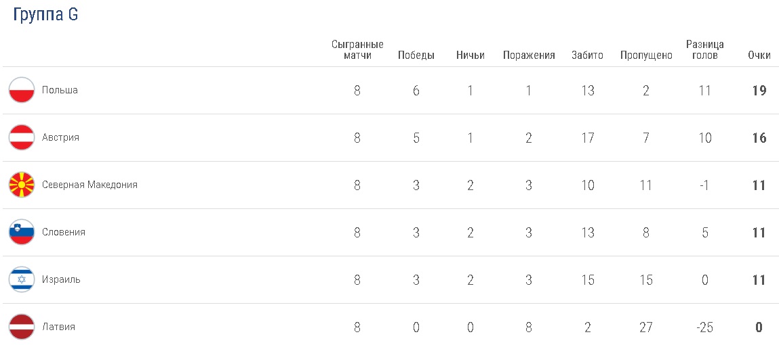Click the Победы column header

(x=416, y=55)
